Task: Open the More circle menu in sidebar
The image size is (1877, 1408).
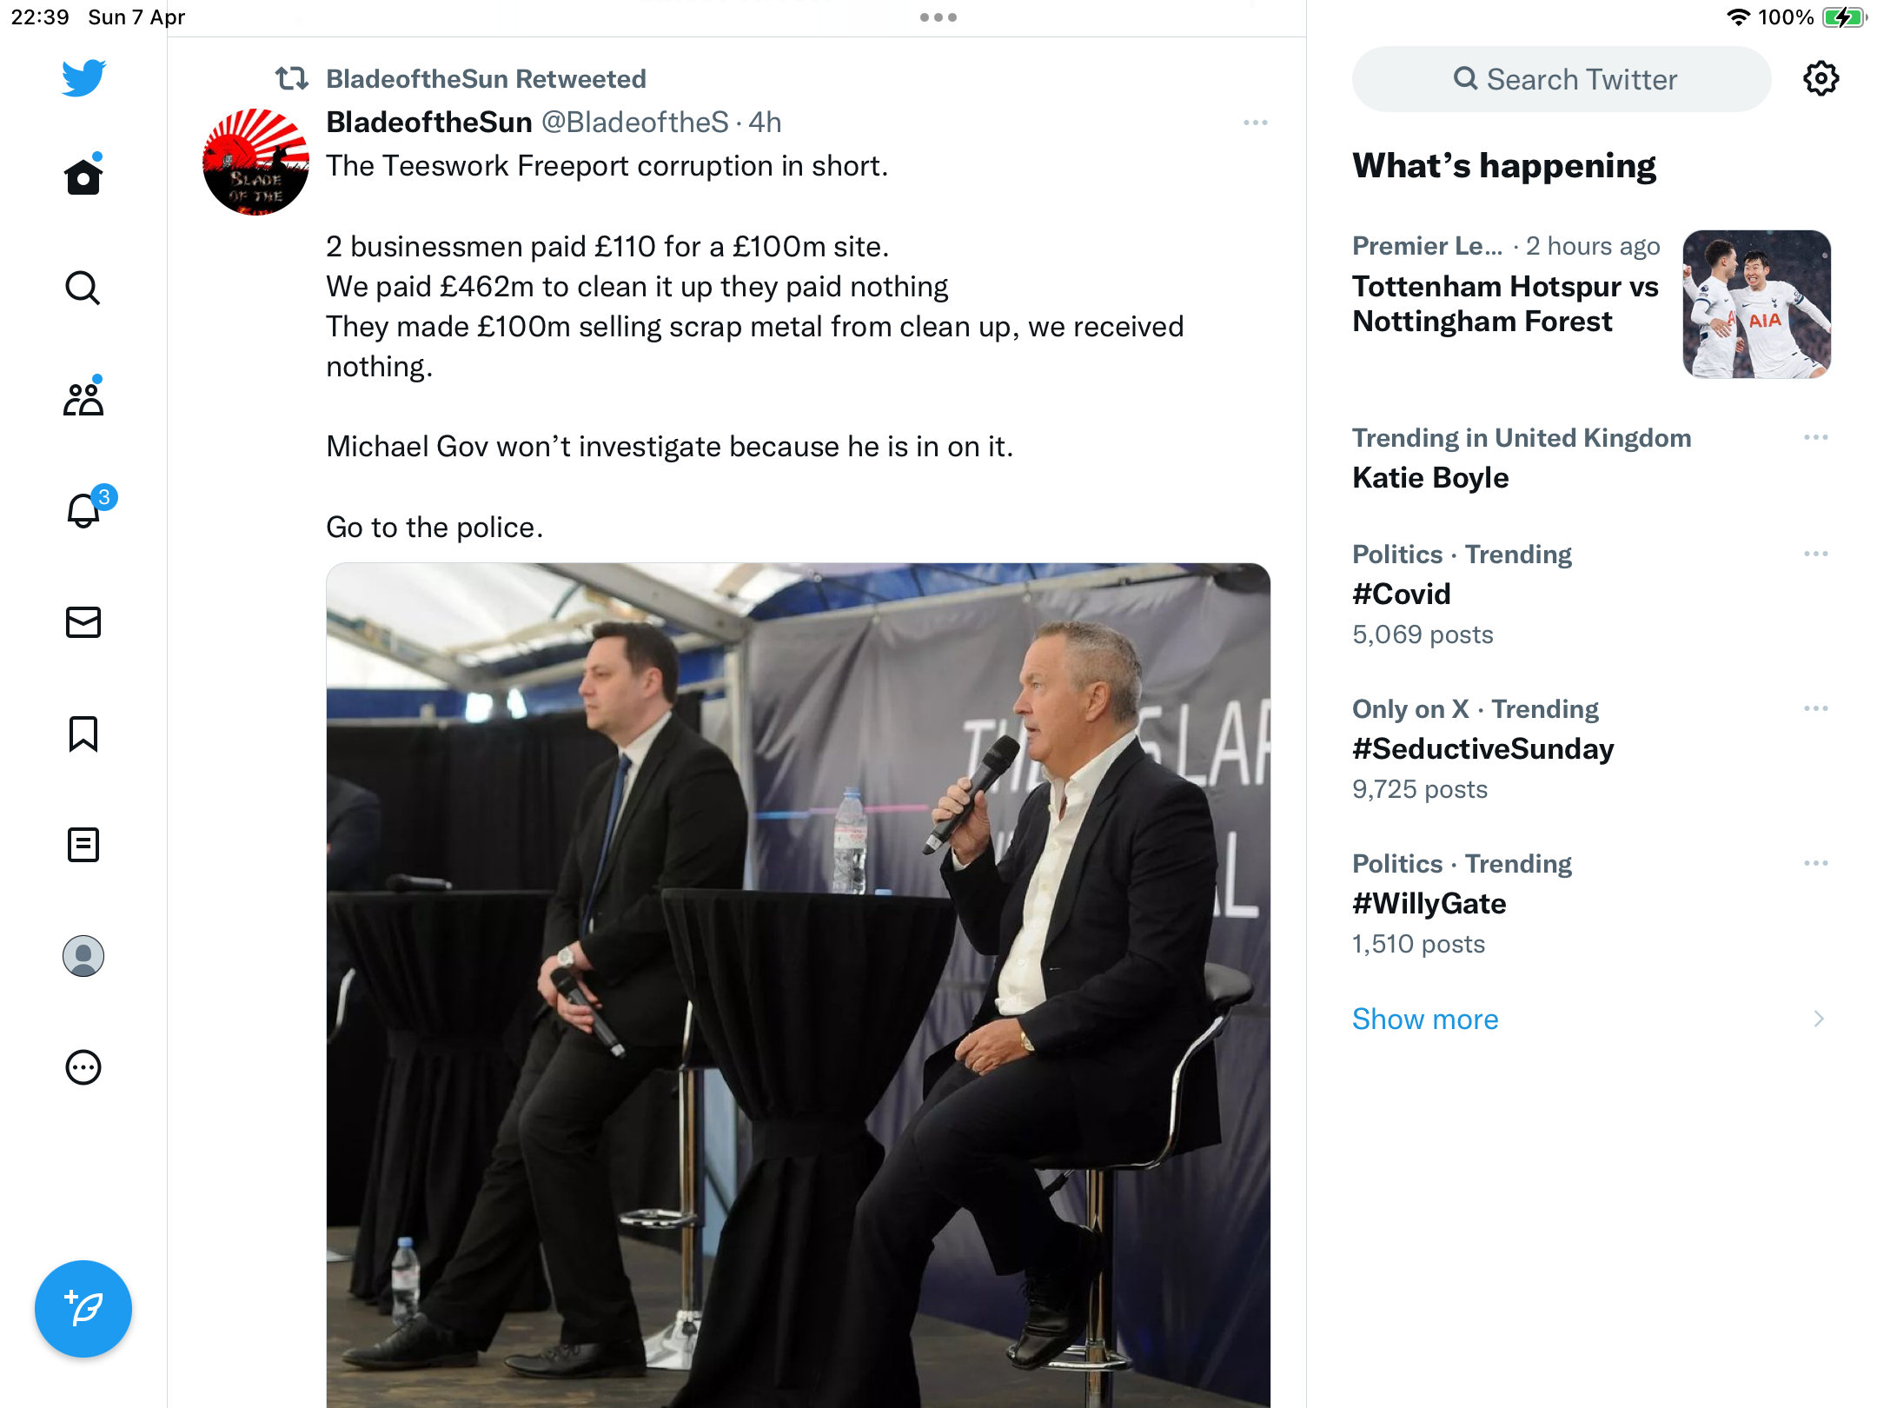Action: click(x=83, y=1067)
